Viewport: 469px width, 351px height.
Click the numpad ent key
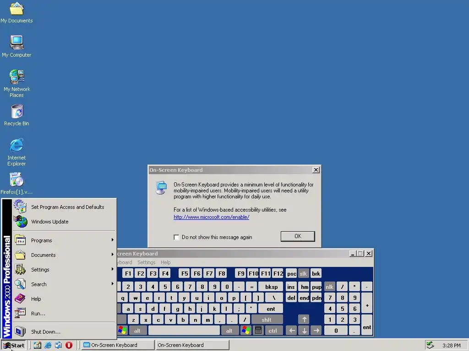click(x=367, y=325)
